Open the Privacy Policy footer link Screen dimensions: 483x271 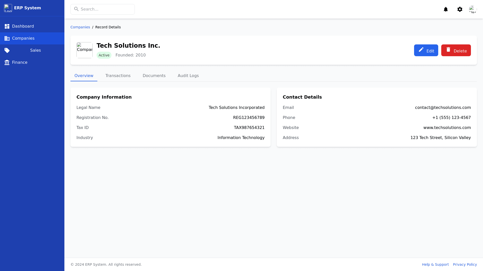[465, 264]
